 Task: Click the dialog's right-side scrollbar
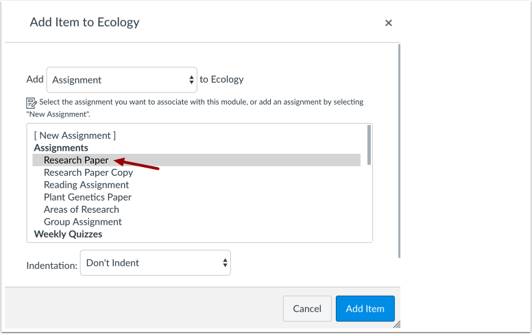[399, 151]
